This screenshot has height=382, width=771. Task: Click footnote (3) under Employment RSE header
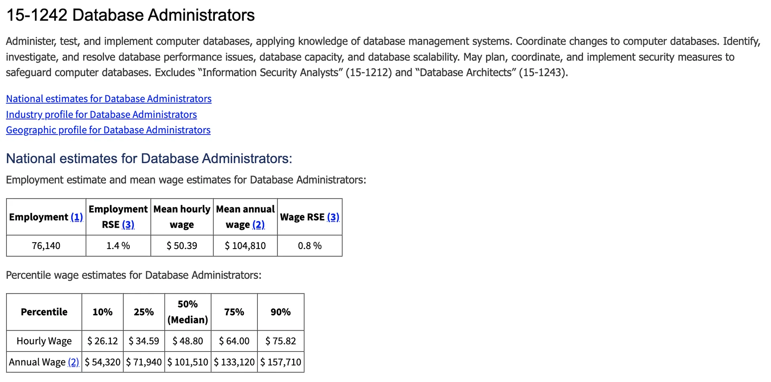[128, 225]
